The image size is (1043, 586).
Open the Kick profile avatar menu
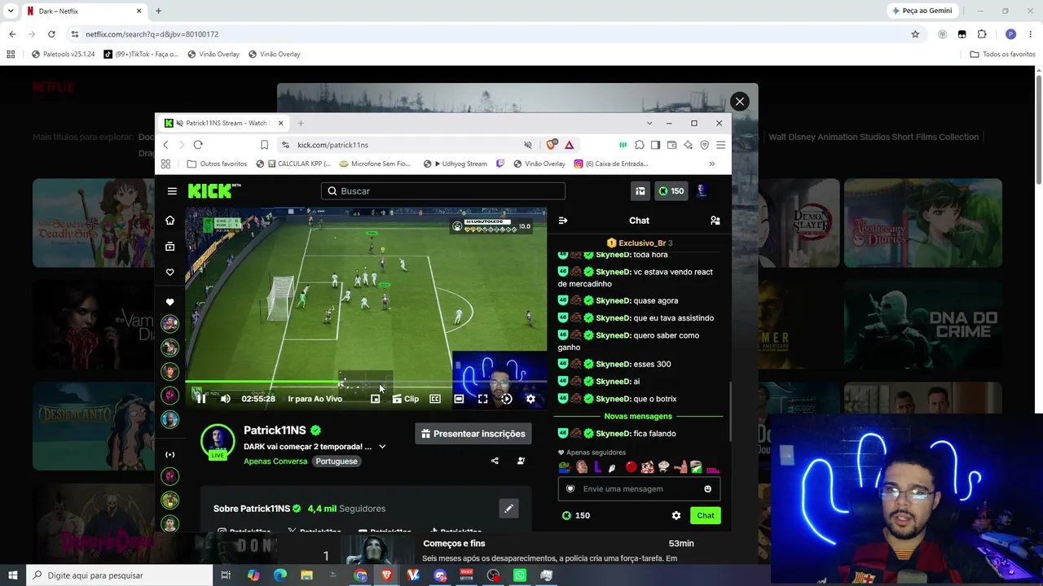(x=702, y=191)
